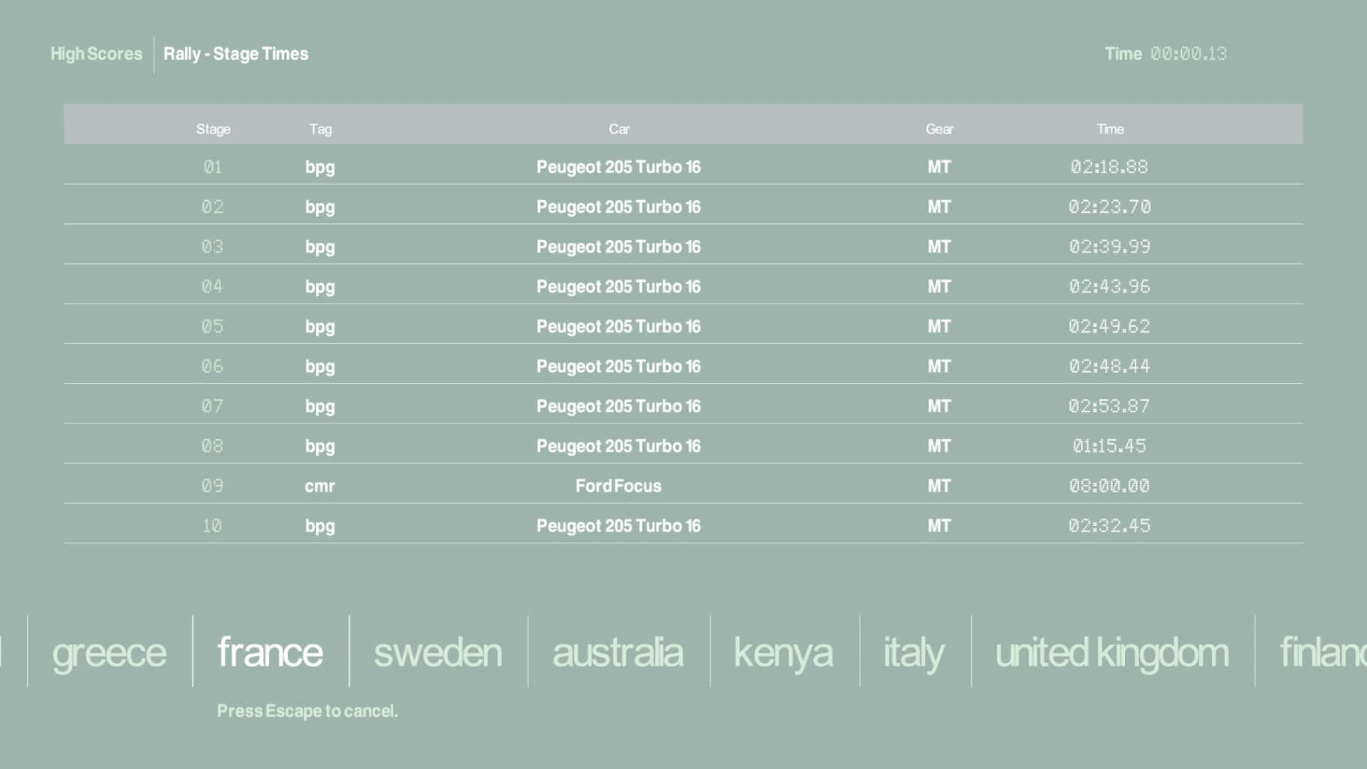Select the Ford Focus entry in stage 09
Image resolution: width=1367 pixels, height=769 pixels.
(618, 486)
